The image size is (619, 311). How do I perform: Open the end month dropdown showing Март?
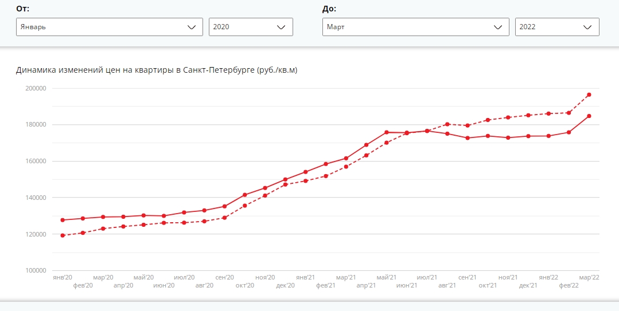pyautogui.click(x=416, y=27)
